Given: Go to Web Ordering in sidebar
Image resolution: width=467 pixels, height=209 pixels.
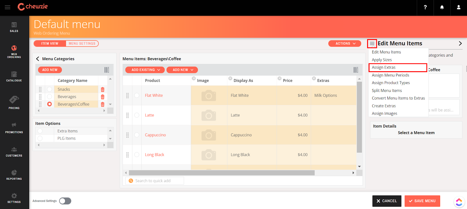Looking at the screenshot, I should (14, 52).
